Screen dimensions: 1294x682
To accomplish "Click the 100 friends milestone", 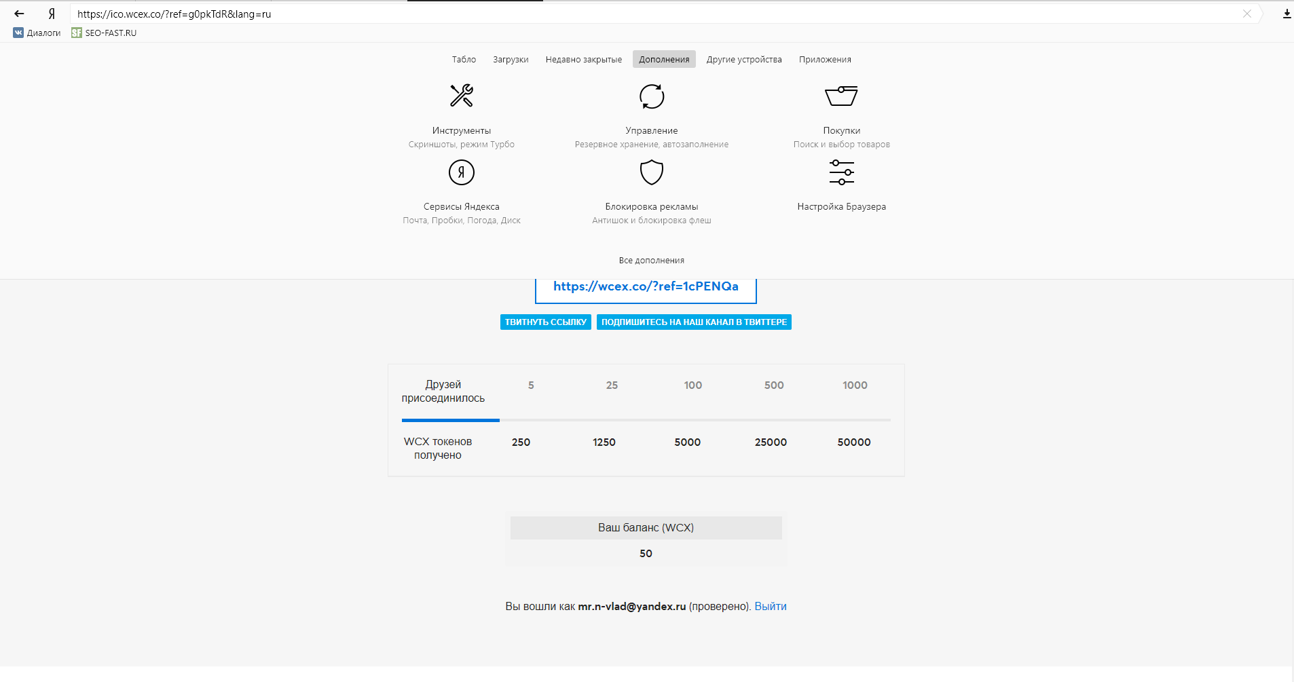I will (693, 385).
